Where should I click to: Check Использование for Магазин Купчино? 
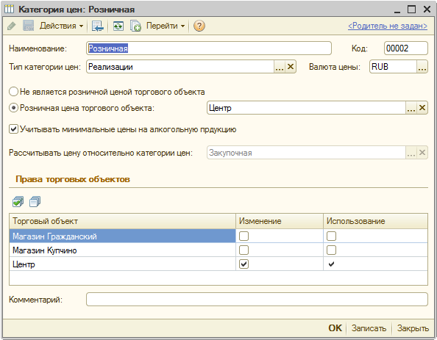point(331,250)
